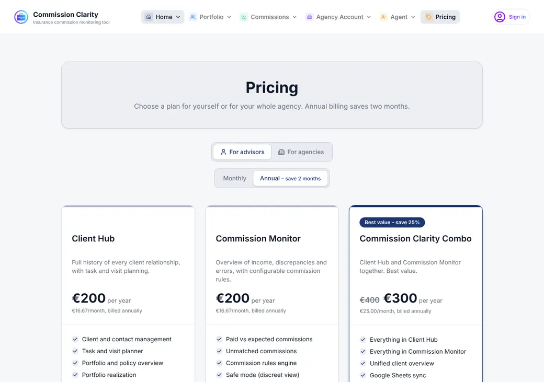This screenshot has height=382, width=544.
Task: Click checkmark beside Unmatched commissions
Action: (x=219, y=351)
